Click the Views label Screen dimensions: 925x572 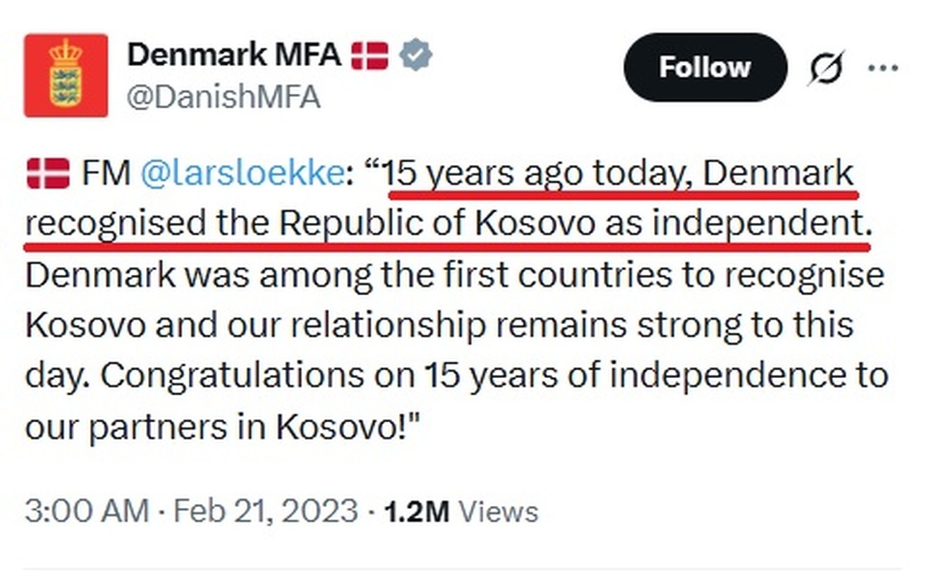tap(499, 512)
